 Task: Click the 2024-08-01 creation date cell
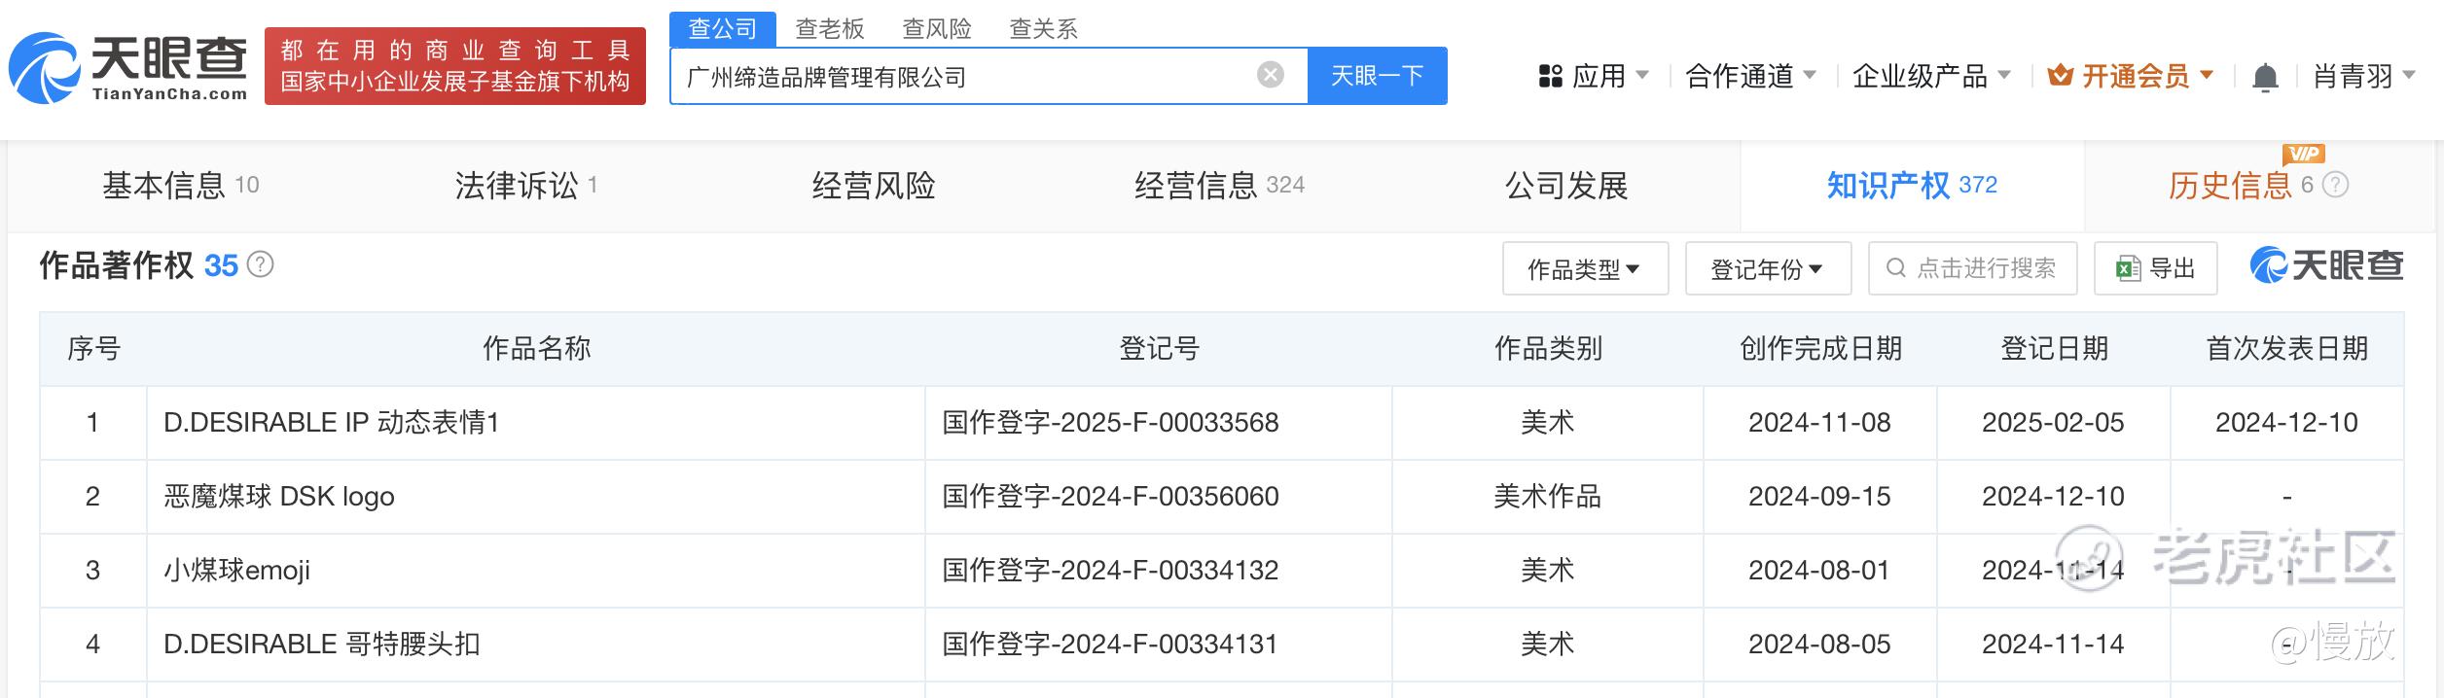(x=1819, y=570)
